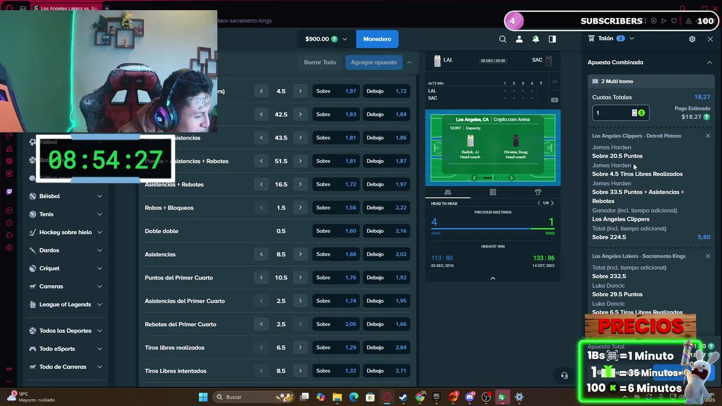The width and height of the screenshot is (722, 406).
Task: Open Windows Start menu
Action: pos(203,397)
